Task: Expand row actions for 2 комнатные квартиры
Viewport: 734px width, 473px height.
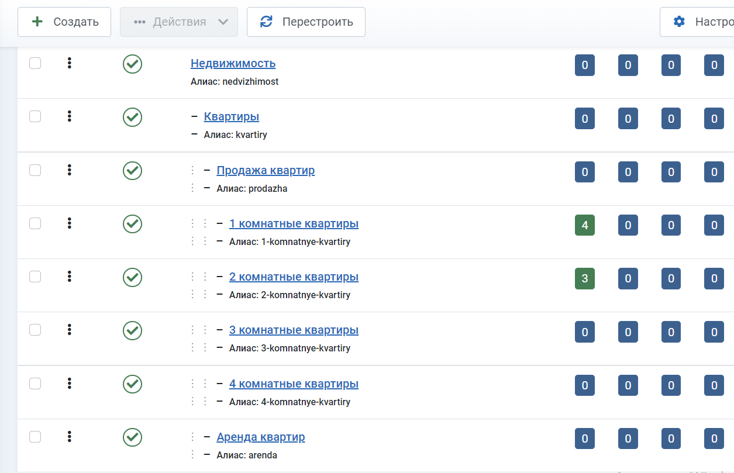Action: point(69,277)
